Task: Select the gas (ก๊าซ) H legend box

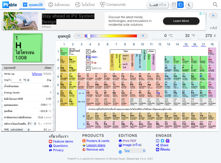Action: [88, 63]
